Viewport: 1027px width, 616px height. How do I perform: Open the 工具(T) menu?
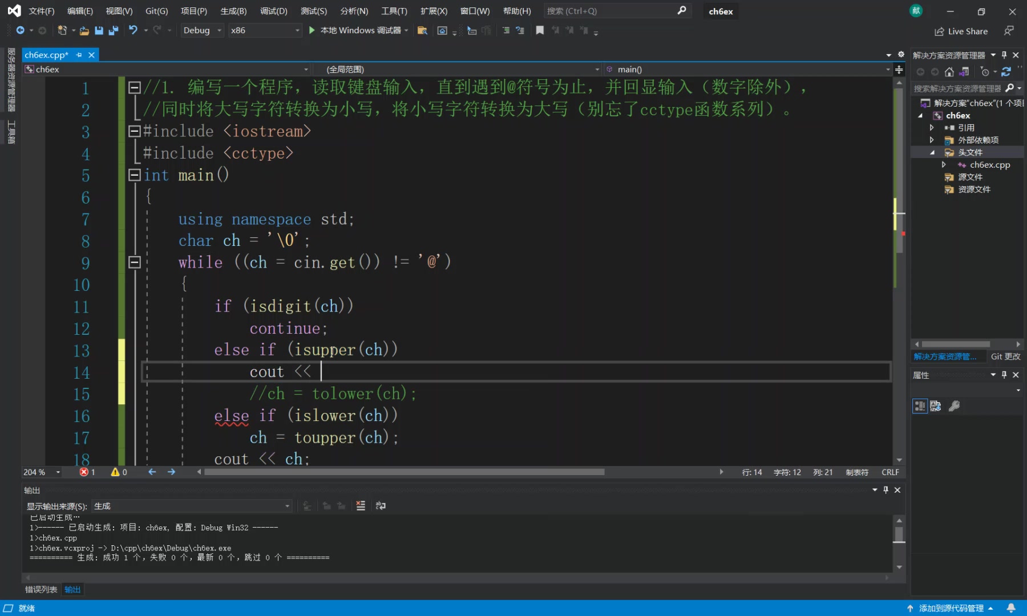click(394, 11)
